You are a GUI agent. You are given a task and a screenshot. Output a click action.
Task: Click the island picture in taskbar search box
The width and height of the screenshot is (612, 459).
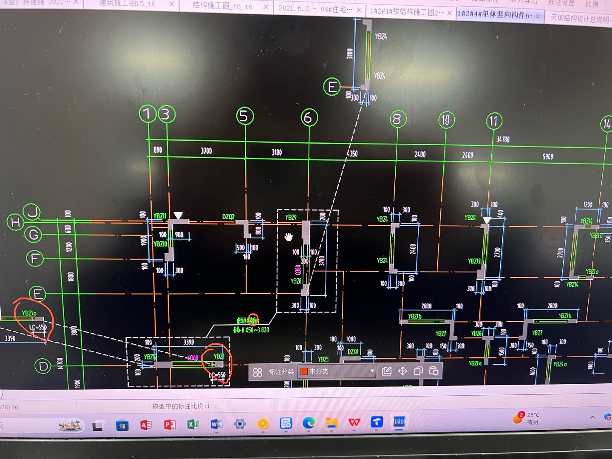(71, 425)
